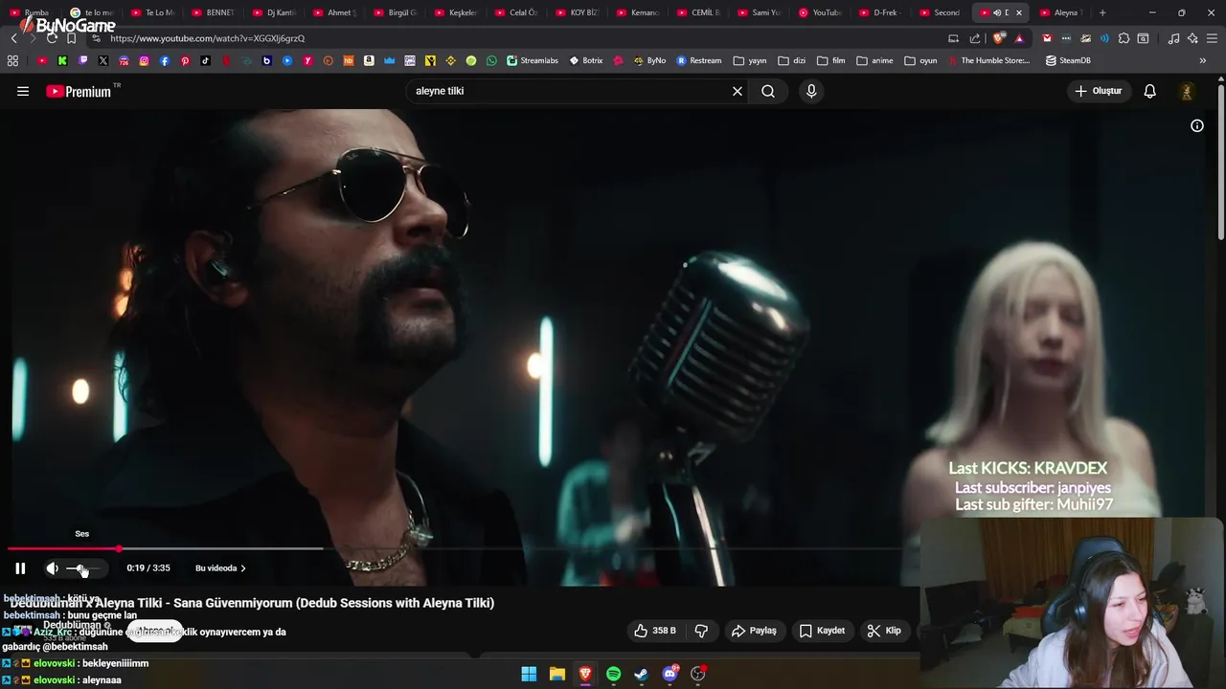The width and height of the screenshot is (1226, 689).
Task: Like the video with 358 B likes
Action: click(655, 631)
